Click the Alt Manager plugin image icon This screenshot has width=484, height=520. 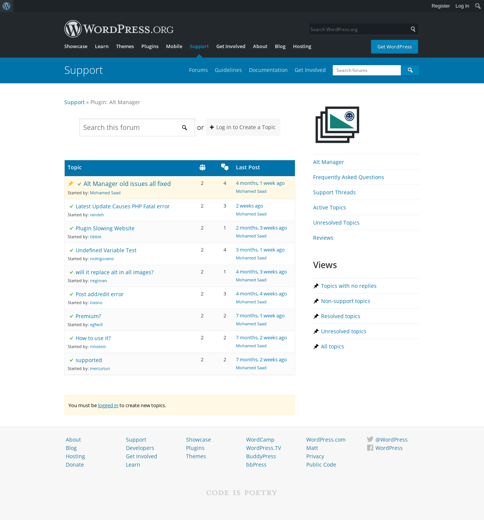click(337, 125)
